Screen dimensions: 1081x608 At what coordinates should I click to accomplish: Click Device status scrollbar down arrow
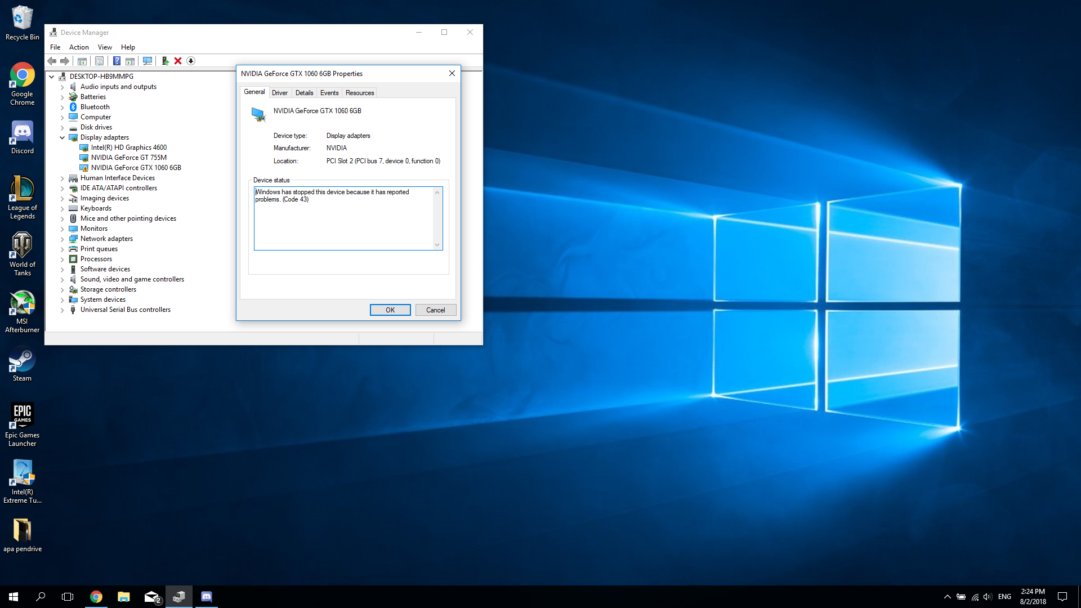pyautogui.click(x=437, y=245)
